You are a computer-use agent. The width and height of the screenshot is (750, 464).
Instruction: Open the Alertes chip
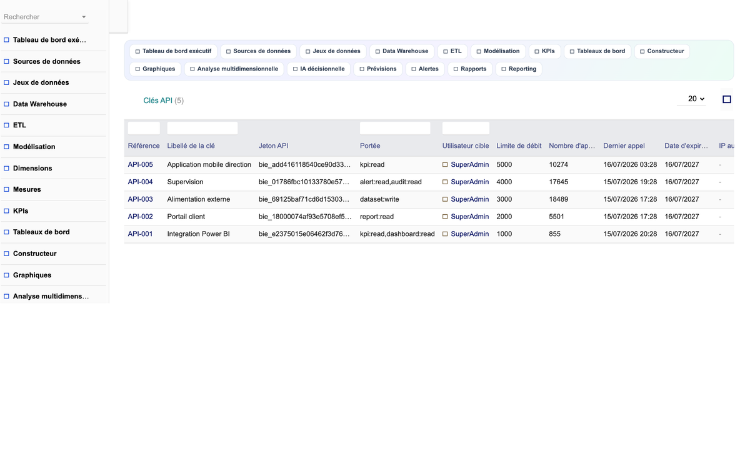point(425,69)
